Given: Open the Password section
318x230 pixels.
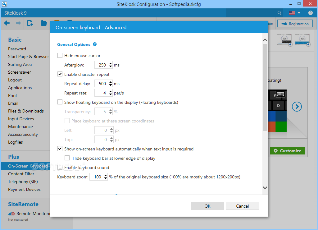Looking at the screenshot, I should (17, 49).
